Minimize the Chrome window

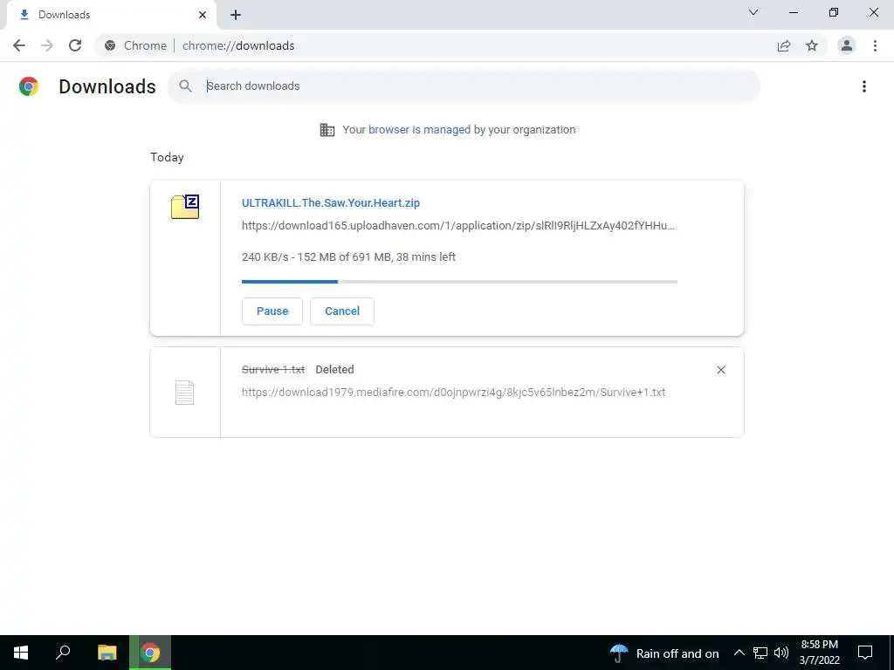(x=794, y=12)
